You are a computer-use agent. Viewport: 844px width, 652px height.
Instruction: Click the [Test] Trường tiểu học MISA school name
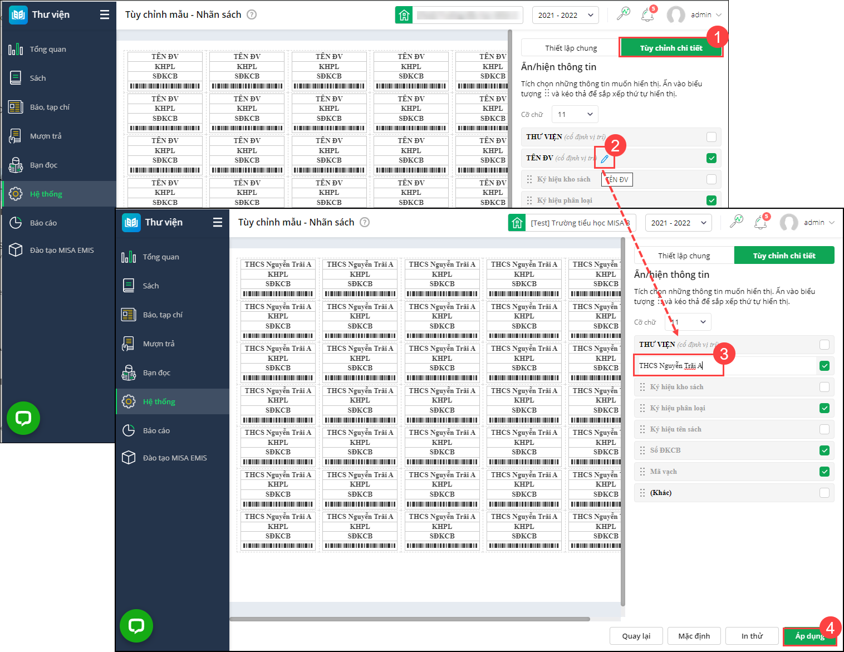[x=580, y=223]
